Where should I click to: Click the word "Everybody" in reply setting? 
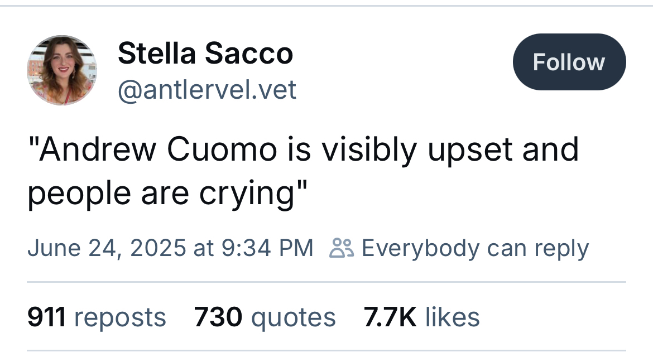[420, 248]
